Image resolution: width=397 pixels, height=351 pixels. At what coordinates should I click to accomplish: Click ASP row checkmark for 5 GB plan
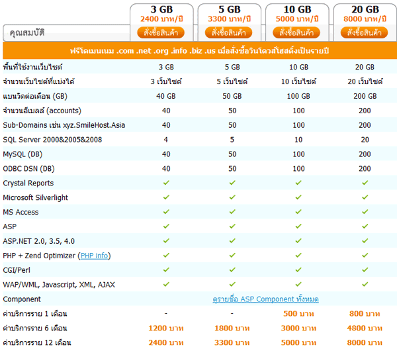click(232, 226)
